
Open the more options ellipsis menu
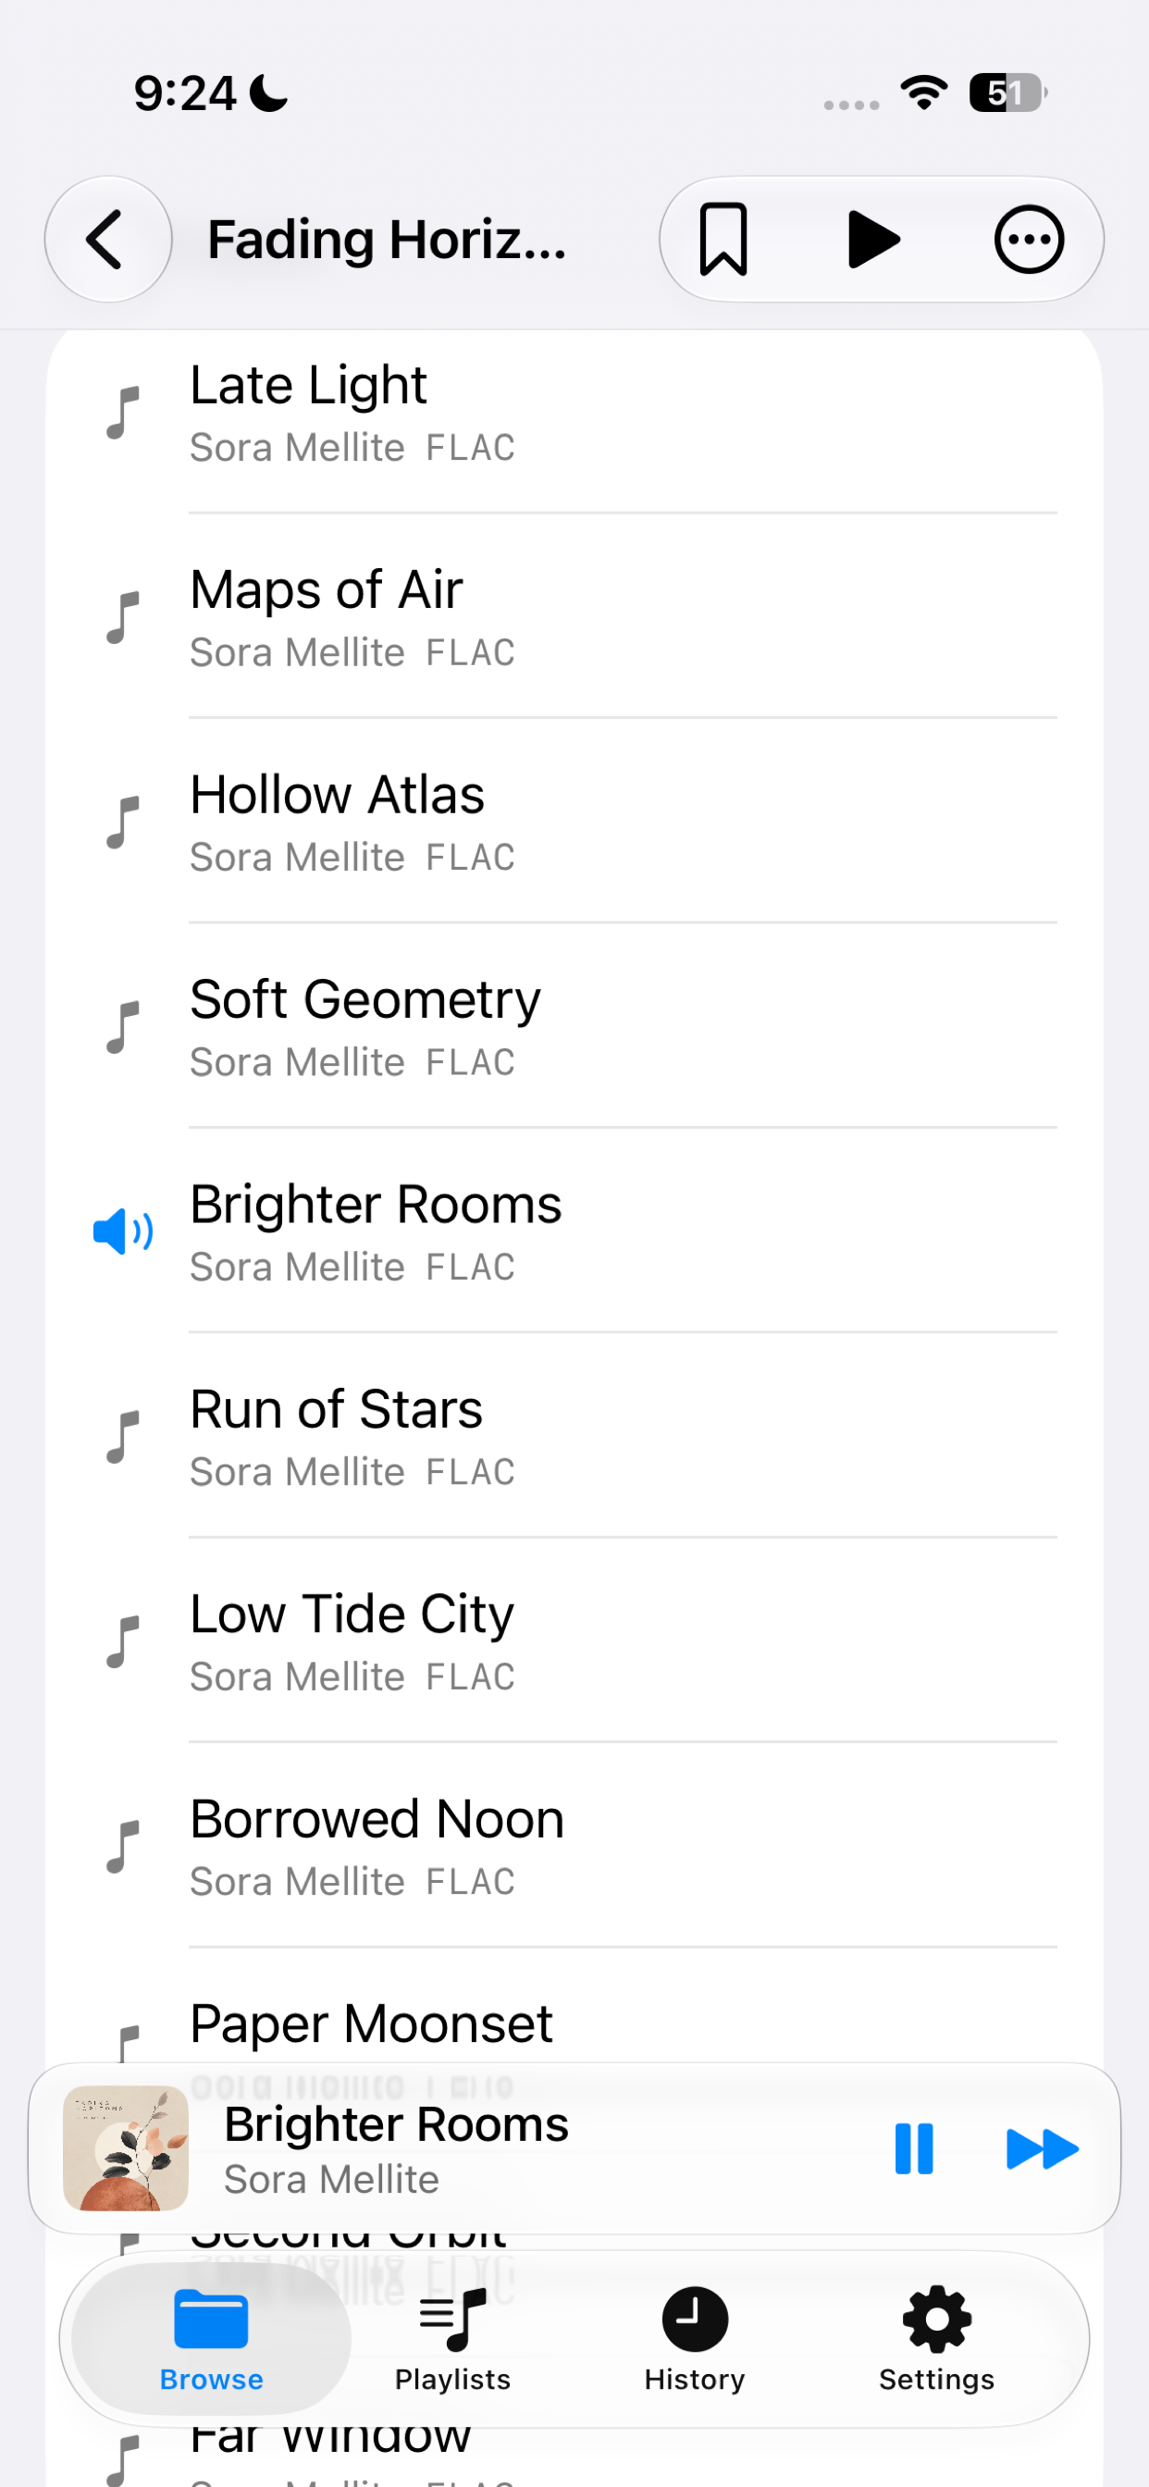coord(1030,240)
